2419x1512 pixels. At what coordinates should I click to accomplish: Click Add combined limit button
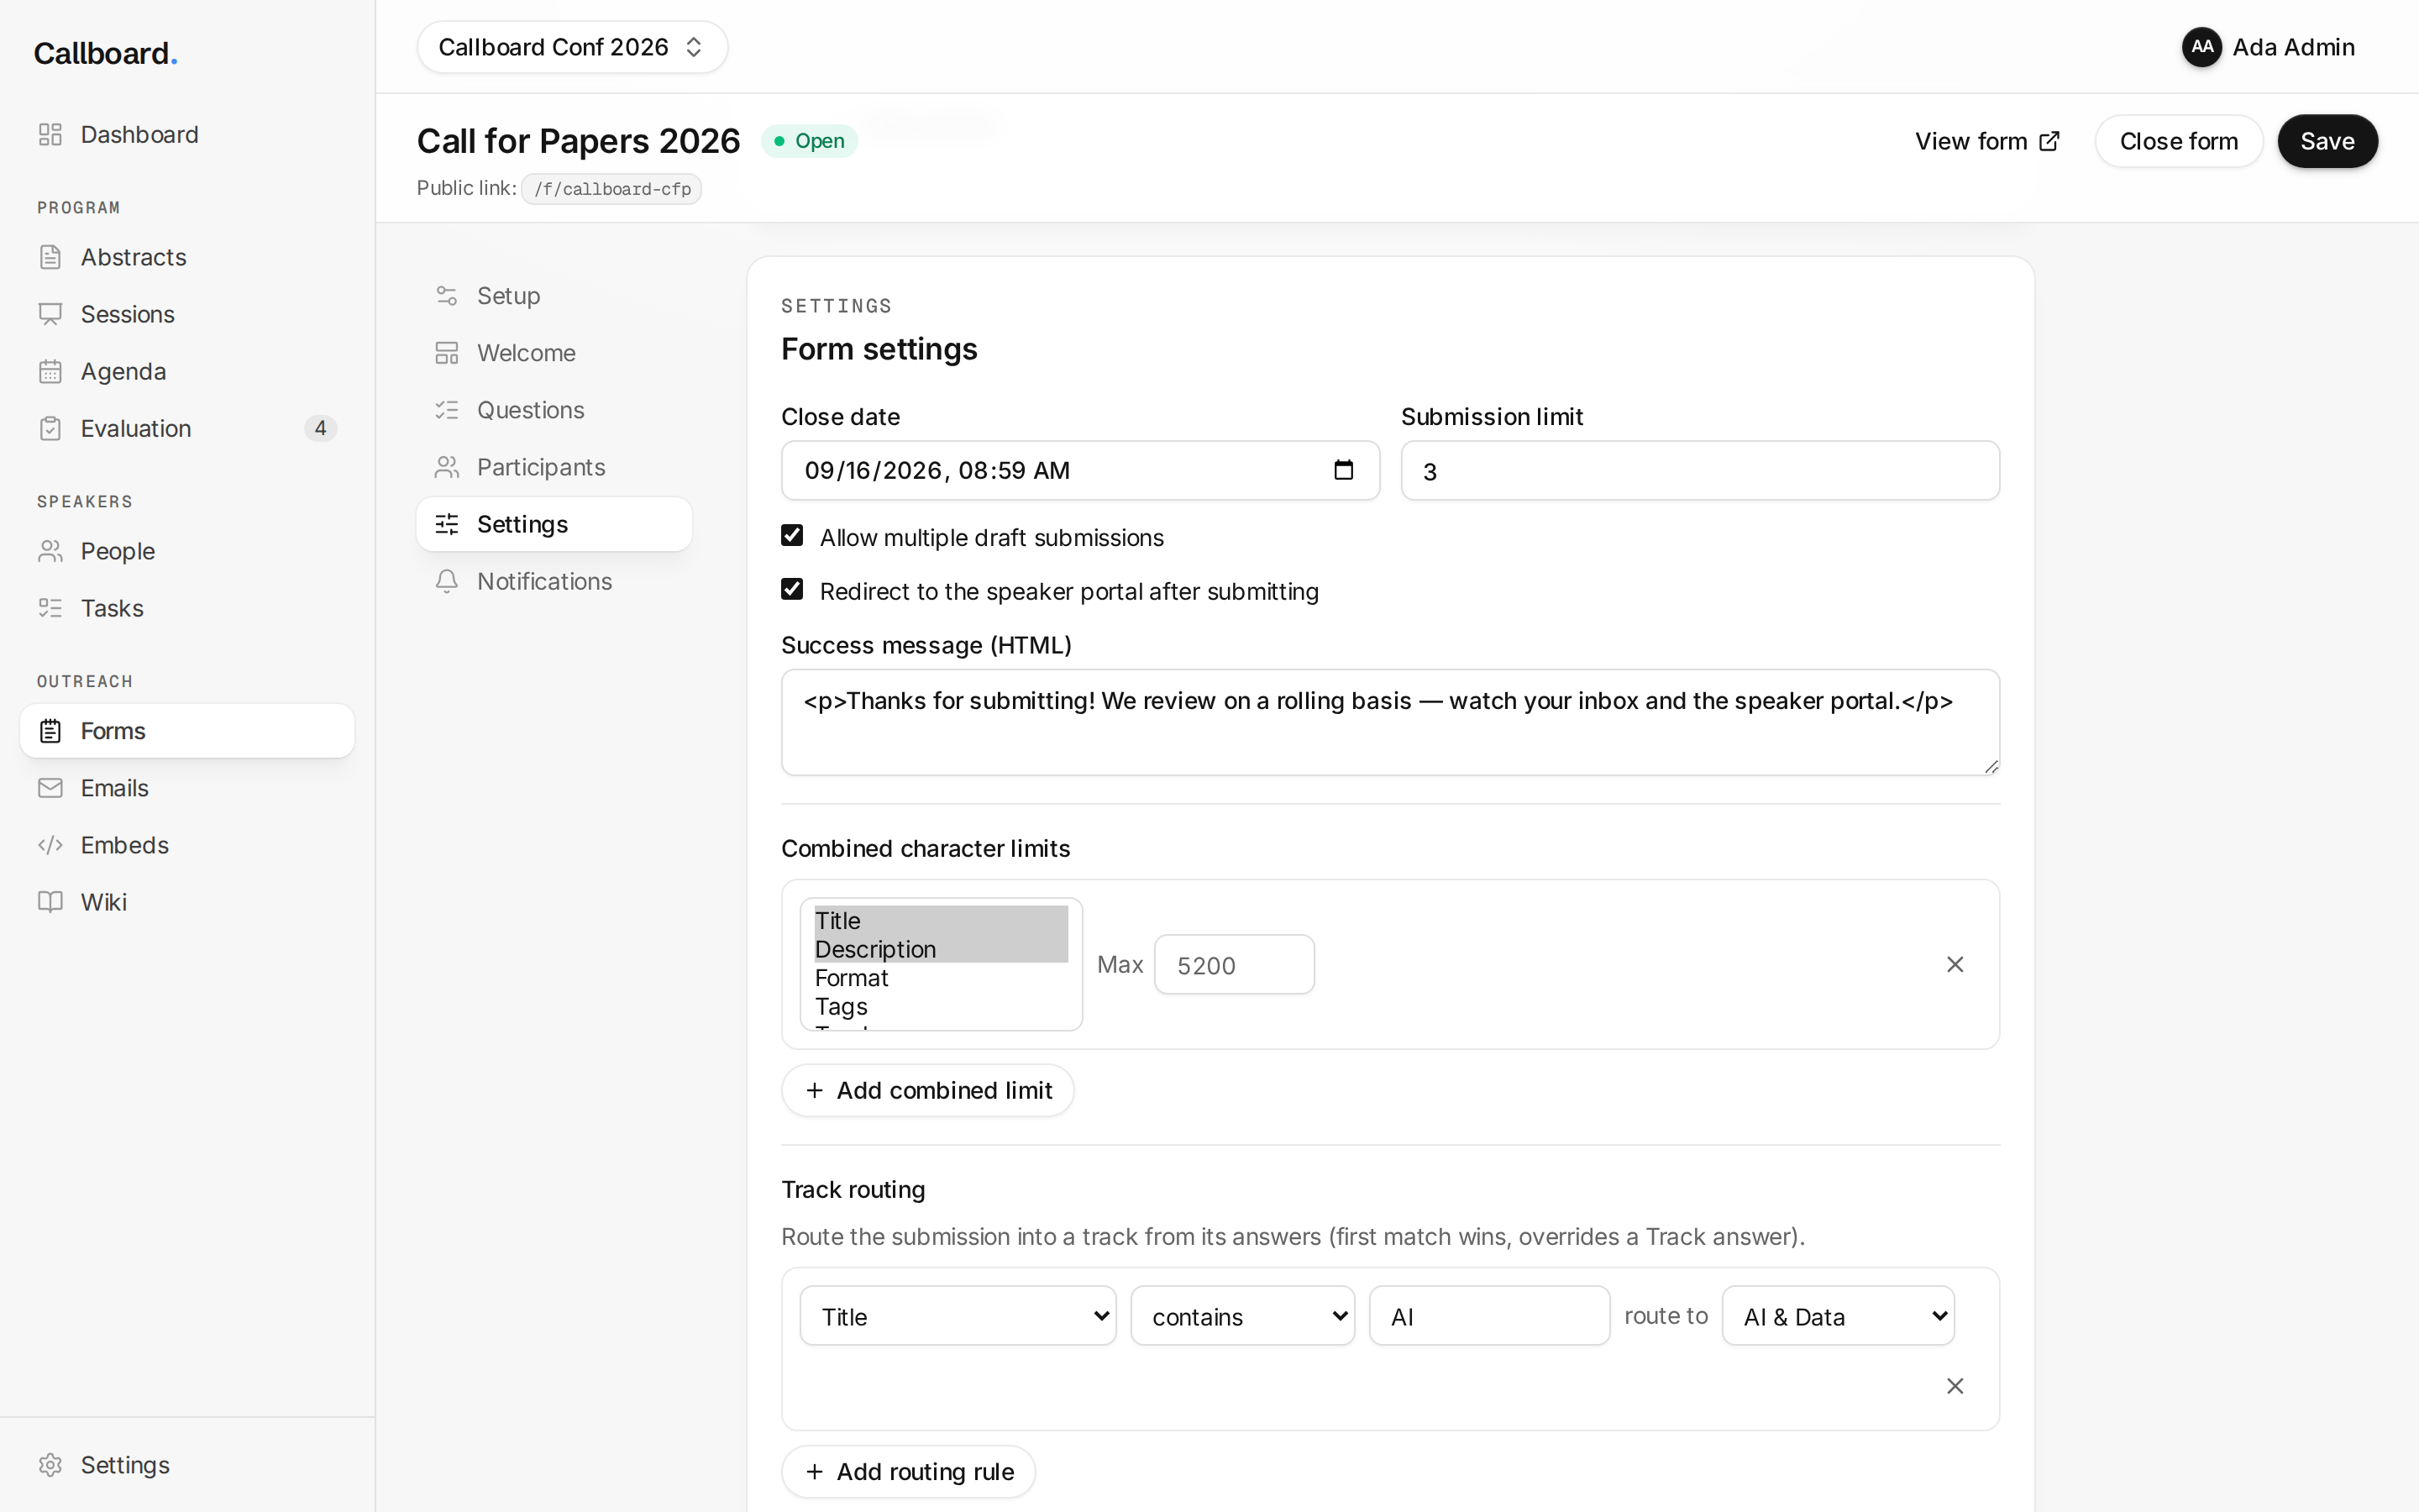[x=927, y=1090]
